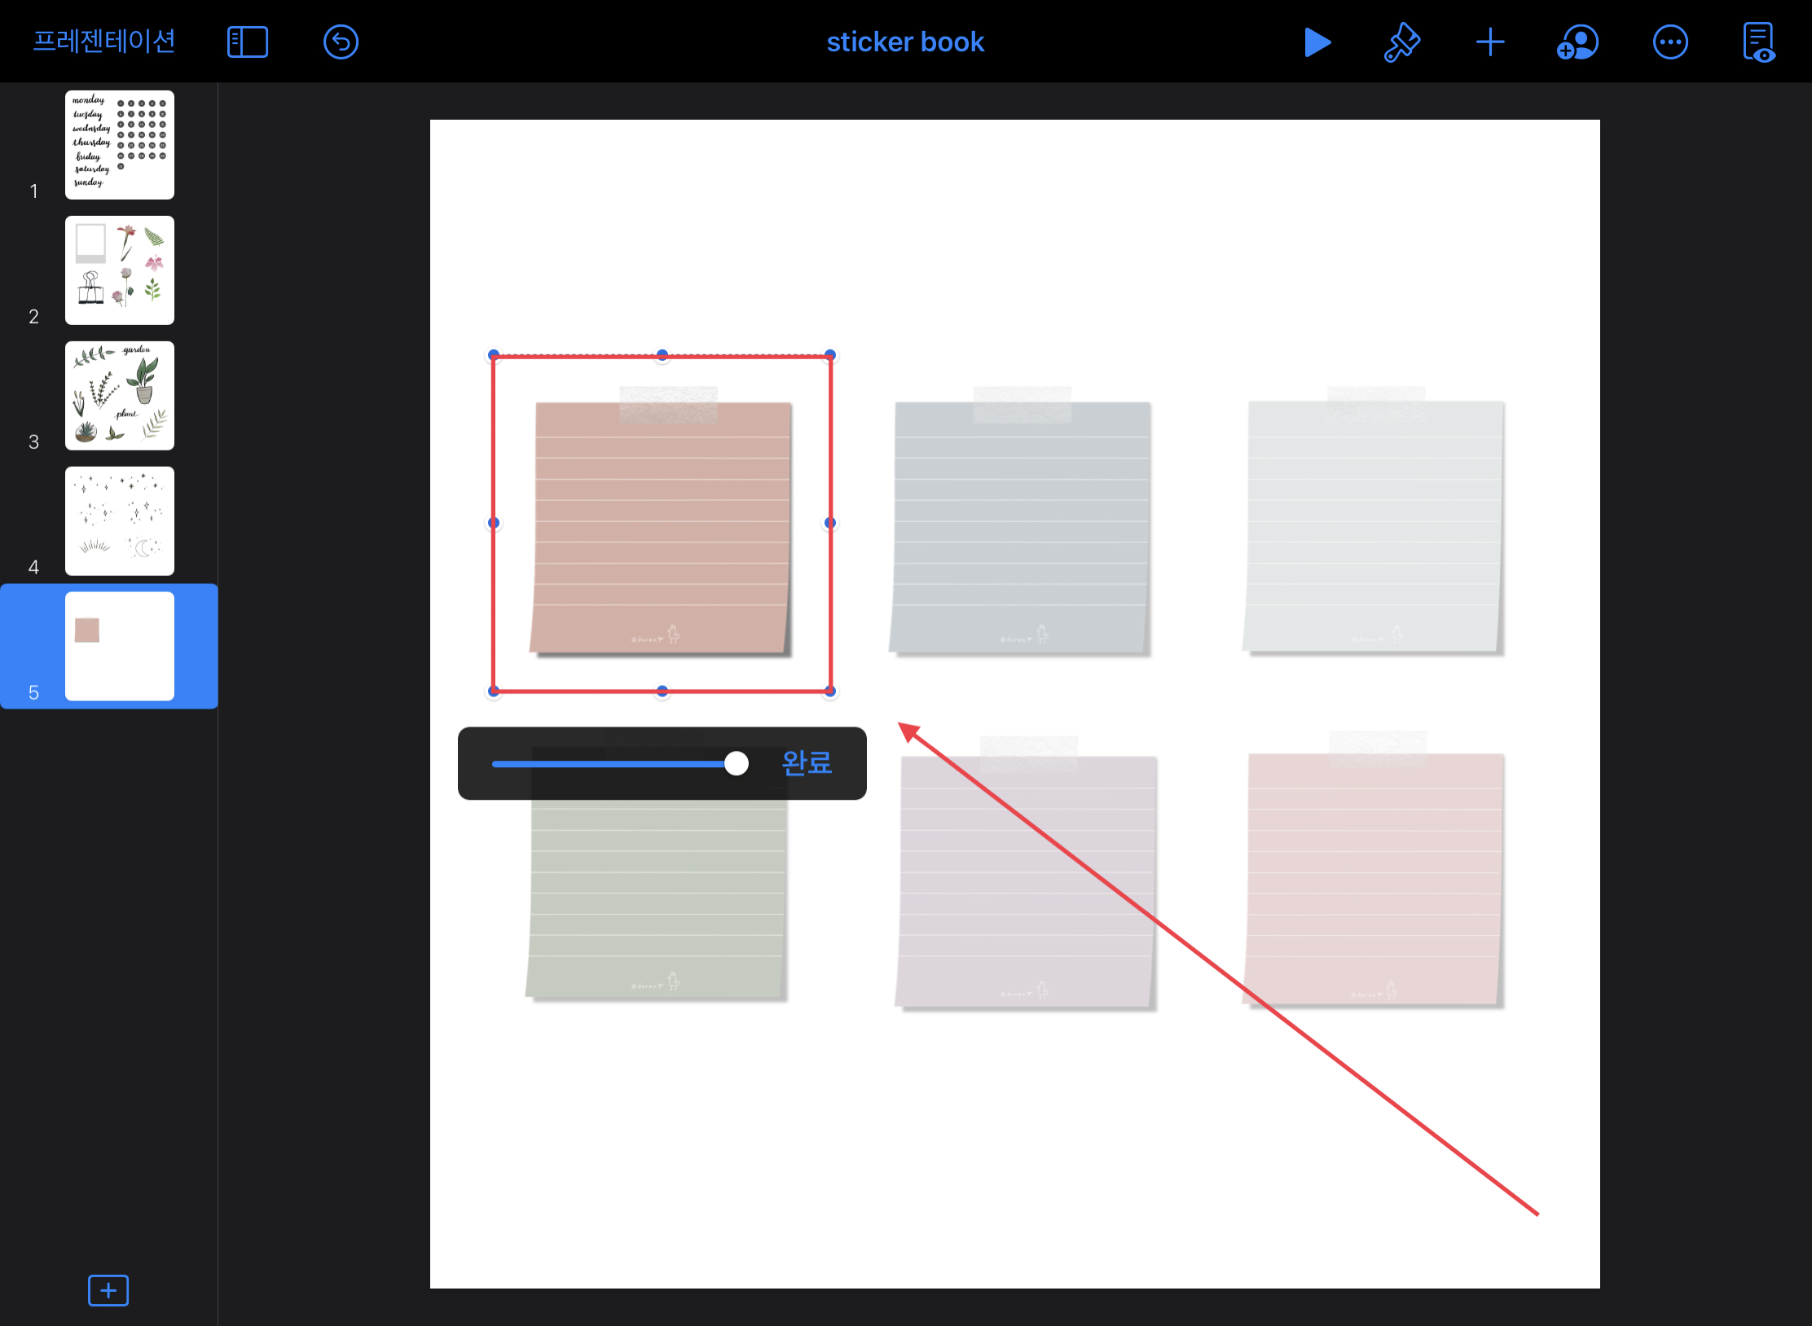Viewport: 1812px width, 1326px height.
Task: Select slide 4 sparkles thumbnail
Action: tap(120, 521)
